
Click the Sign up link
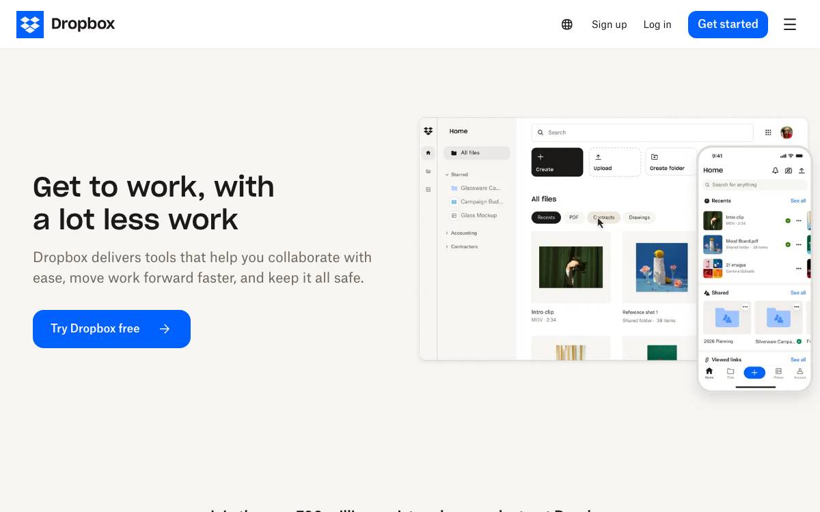609,25
